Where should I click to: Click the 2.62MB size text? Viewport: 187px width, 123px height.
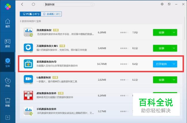pos(102,80)
